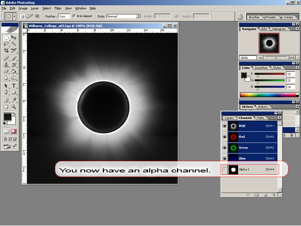The width and height of the screenshot is (301, 226).
Task: Select the Crop tool
Action: (6, 51)
